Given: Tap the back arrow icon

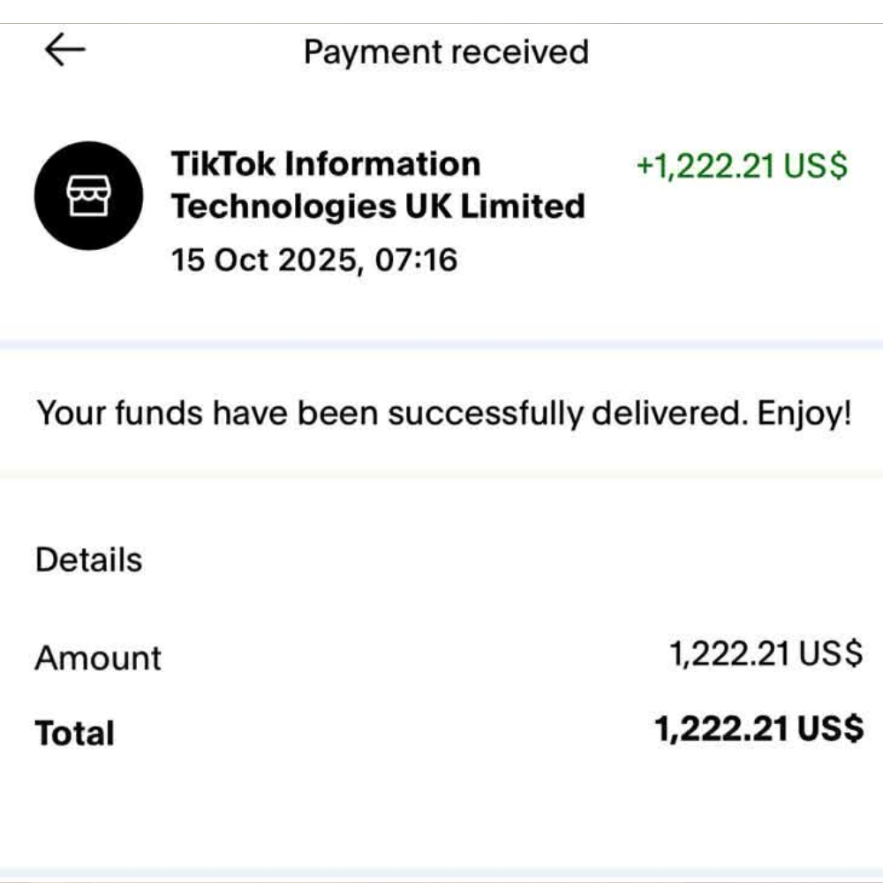Looking at the screenshot, I should [64, 51].
